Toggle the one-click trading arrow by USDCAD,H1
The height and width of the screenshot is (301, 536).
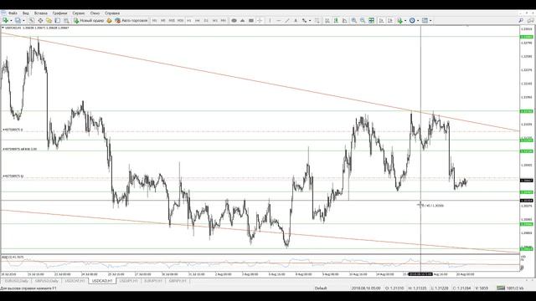point(3,28)
